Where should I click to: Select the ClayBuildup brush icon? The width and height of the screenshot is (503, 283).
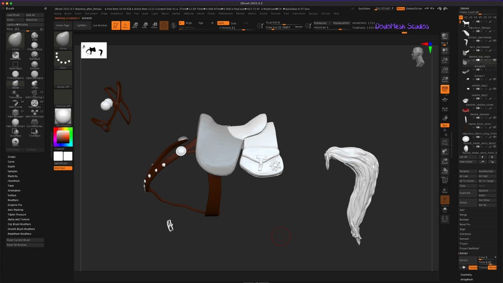(x=35, y=46)
